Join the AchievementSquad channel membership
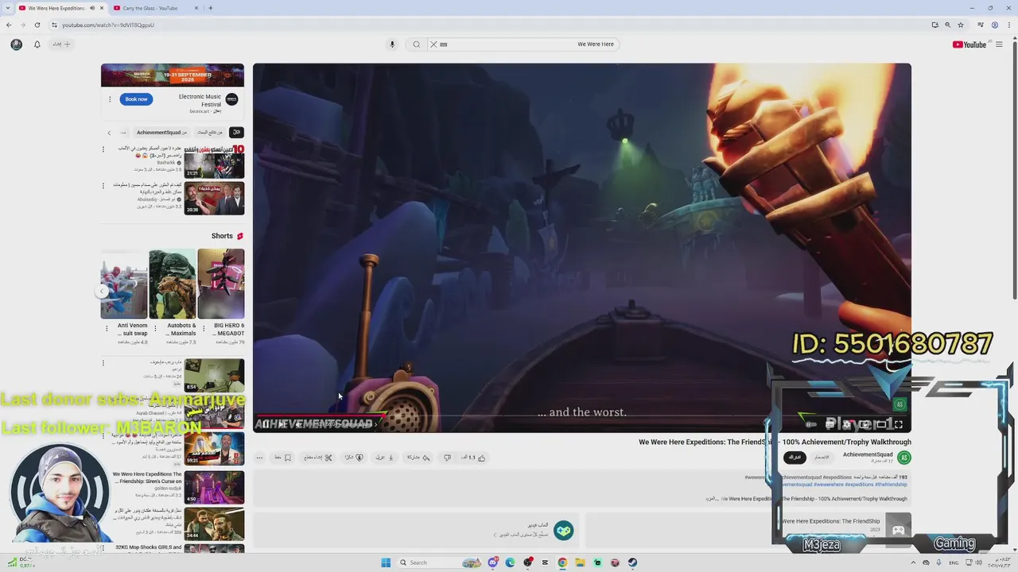Image resolution: width=1018 pixels, height=572 pixels. (x=822, y=458)
